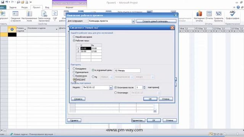Open Links Between Projects (Связи между проектами)
The image size is (244, 137).
click(44, 16)
